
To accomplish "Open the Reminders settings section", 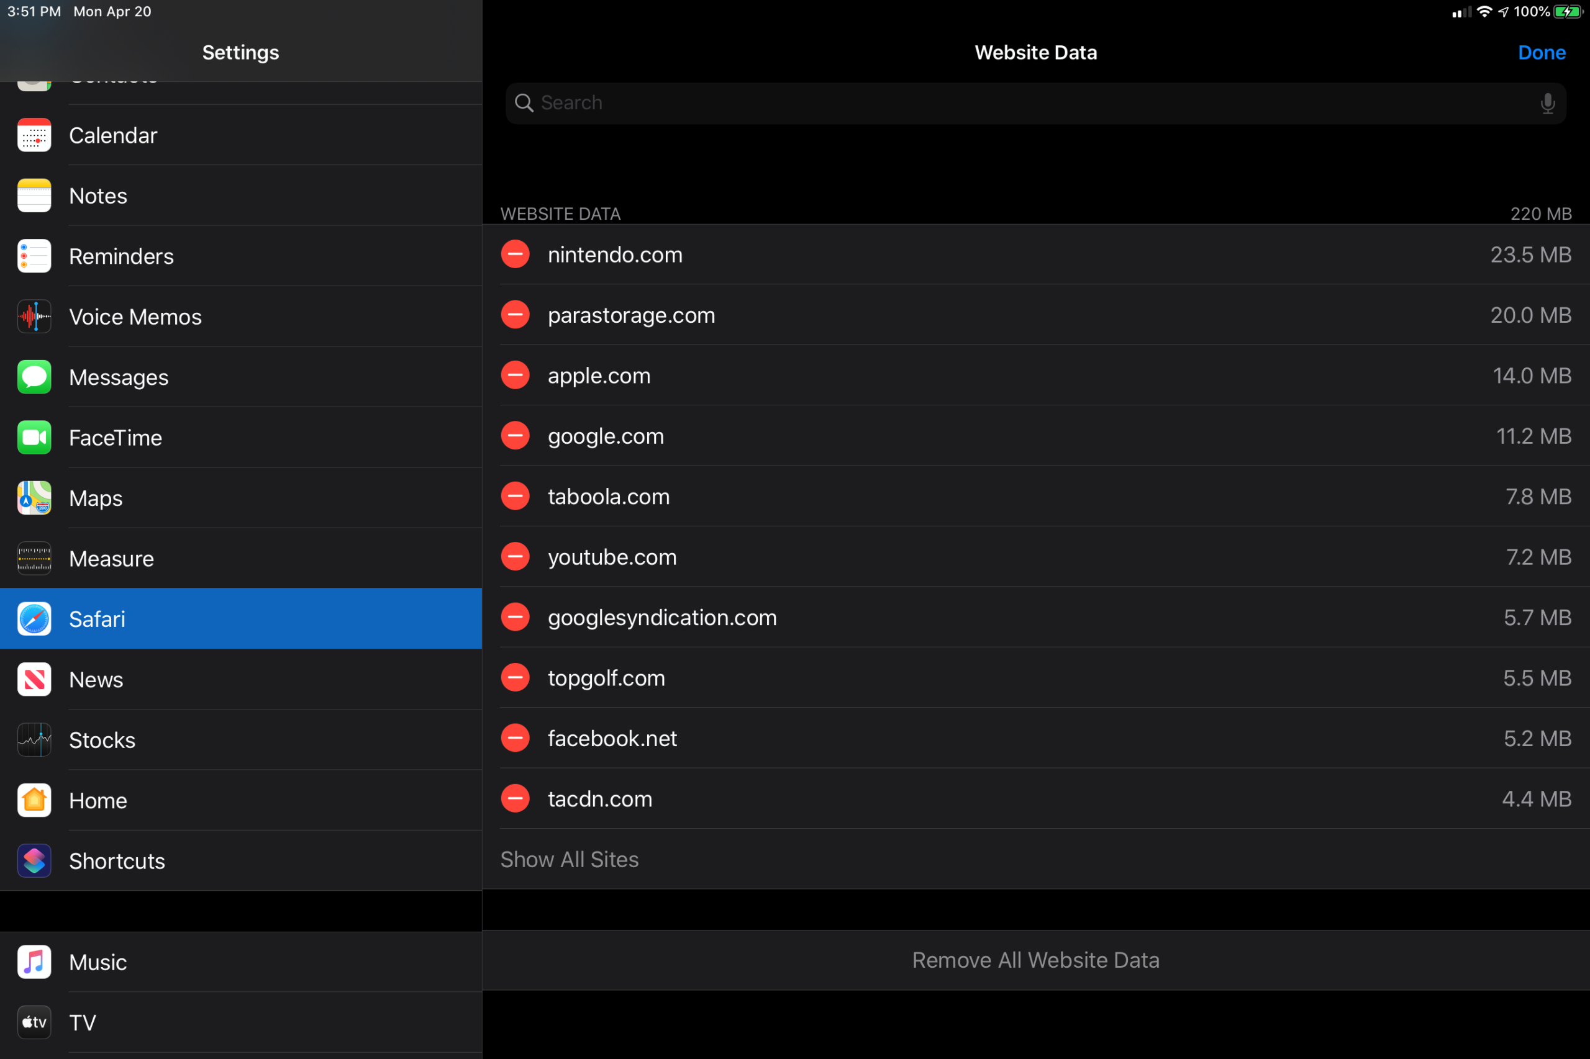I will [240, 256].
